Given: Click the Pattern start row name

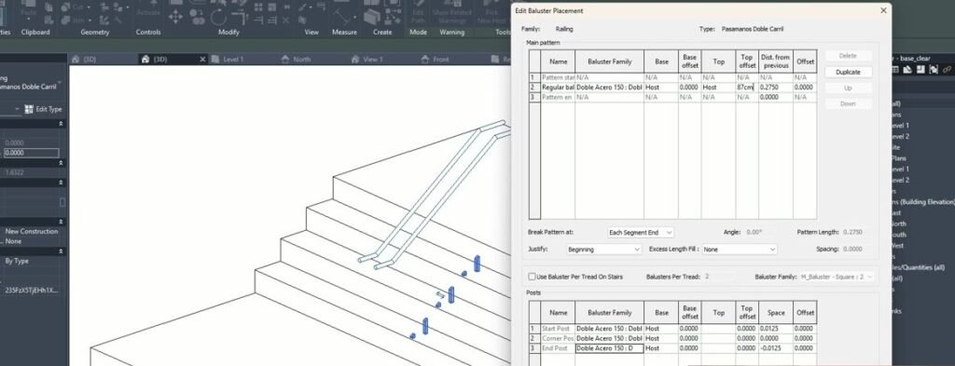Looking at the screenshot, I should 558,78.
